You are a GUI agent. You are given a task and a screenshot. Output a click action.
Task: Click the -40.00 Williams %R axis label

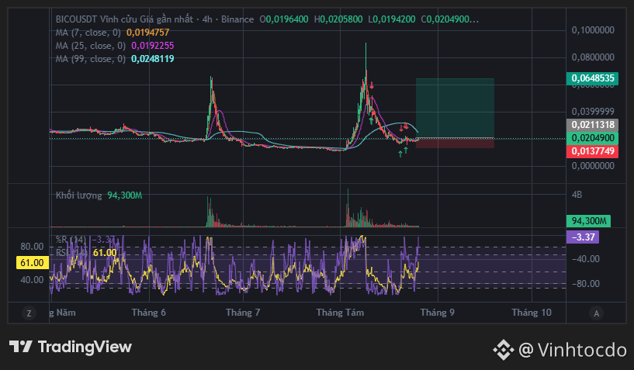tap(585, 259)
